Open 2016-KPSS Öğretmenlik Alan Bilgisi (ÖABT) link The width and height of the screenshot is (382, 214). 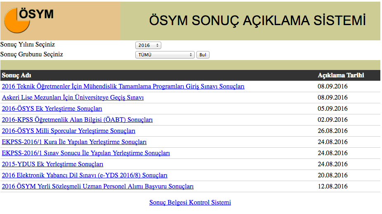click(x=77, y=120)
